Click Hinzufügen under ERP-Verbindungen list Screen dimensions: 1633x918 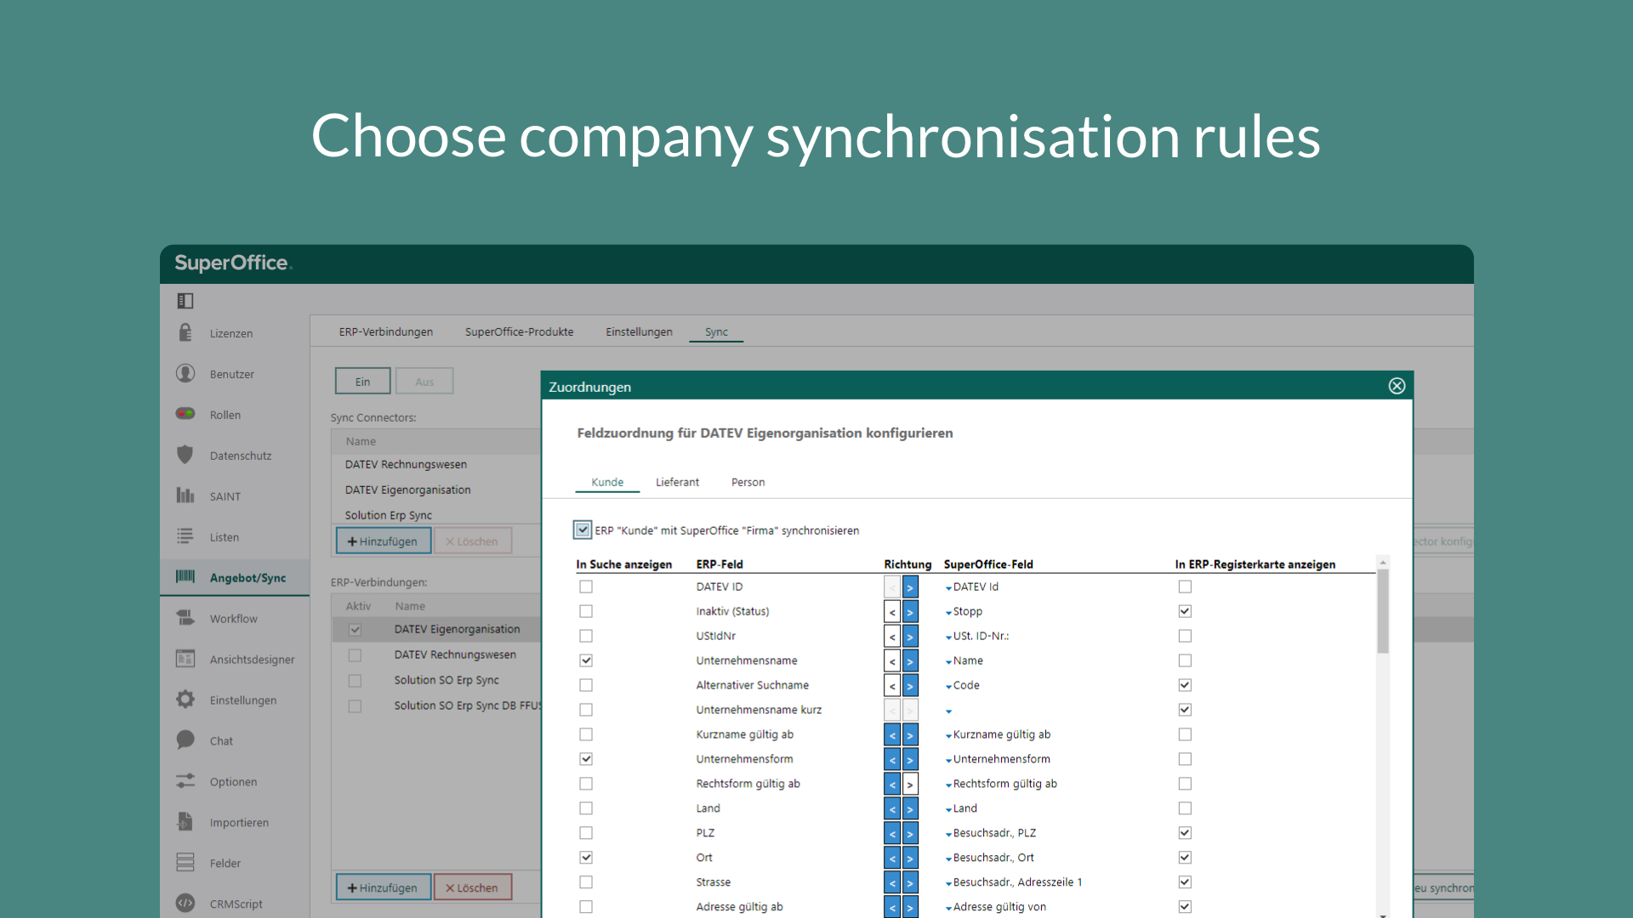[x=383, y=887]
